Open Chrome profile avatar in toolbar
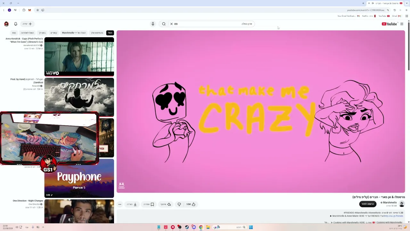This screenshot has height=231, width=410. pos(9,10)
